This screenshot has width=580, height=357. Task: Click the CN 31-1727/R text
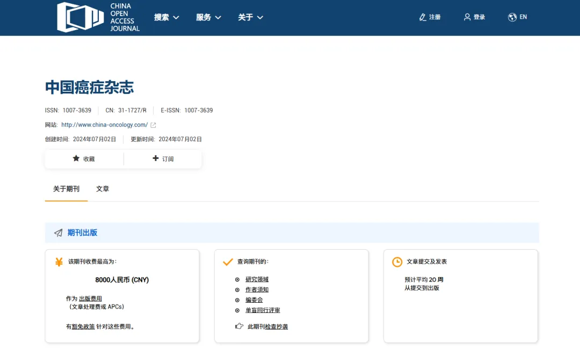pyautogui.click(x=126, y=110)
